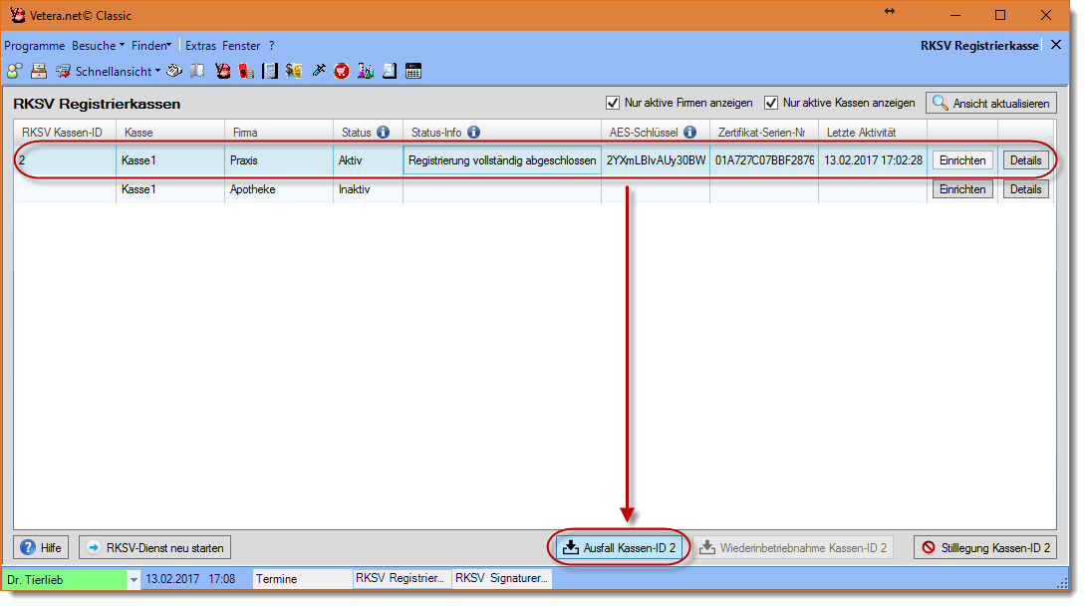Click the info icon beside Status-Info header
The height and width of the screenshot is (606, 1085).
click(473, 133)
